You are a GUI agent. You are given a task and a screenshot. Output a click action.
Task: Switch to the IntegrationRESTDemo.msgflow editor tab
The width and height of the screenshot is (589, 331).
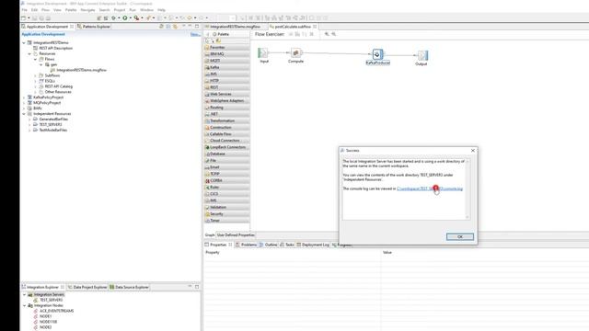(x=235, y=27)
